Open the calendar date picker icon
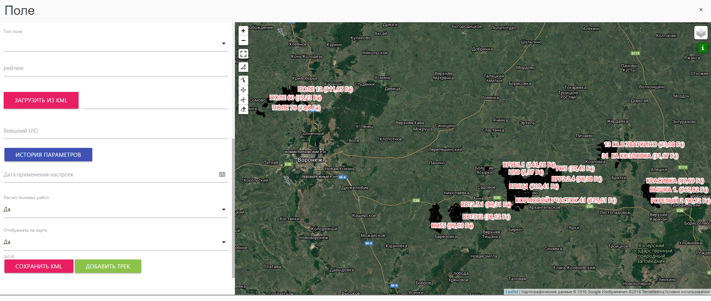 coord(222,175)
